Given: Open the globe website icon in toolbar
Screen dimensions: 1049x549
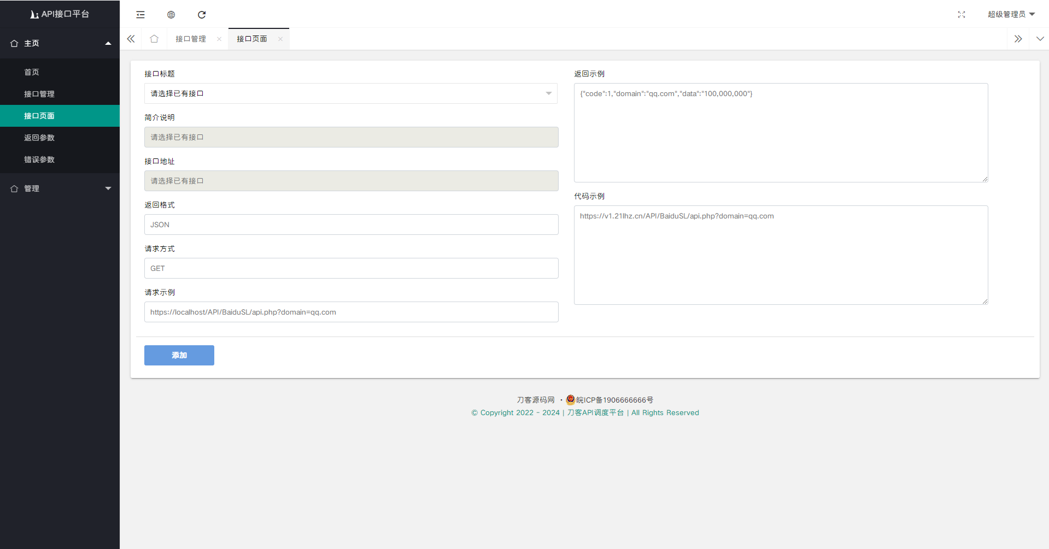Looking at the screenshot, I should tap(171, 15).
